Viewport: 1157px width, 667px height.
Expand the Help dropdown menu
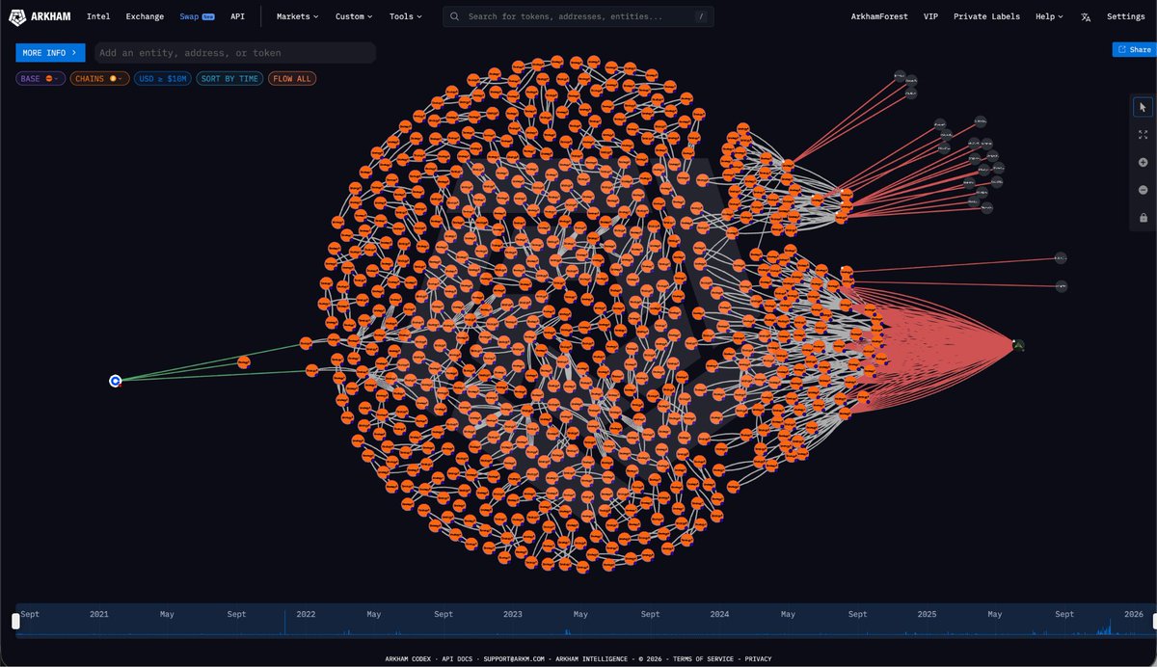(x=1049, y=16)
